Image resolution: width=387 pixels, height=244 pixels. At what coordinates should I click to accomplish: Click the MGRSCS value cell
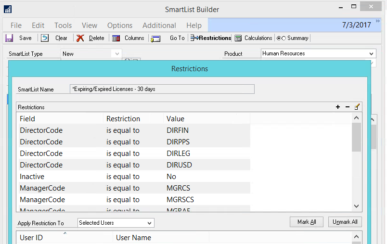coord(180,200)
